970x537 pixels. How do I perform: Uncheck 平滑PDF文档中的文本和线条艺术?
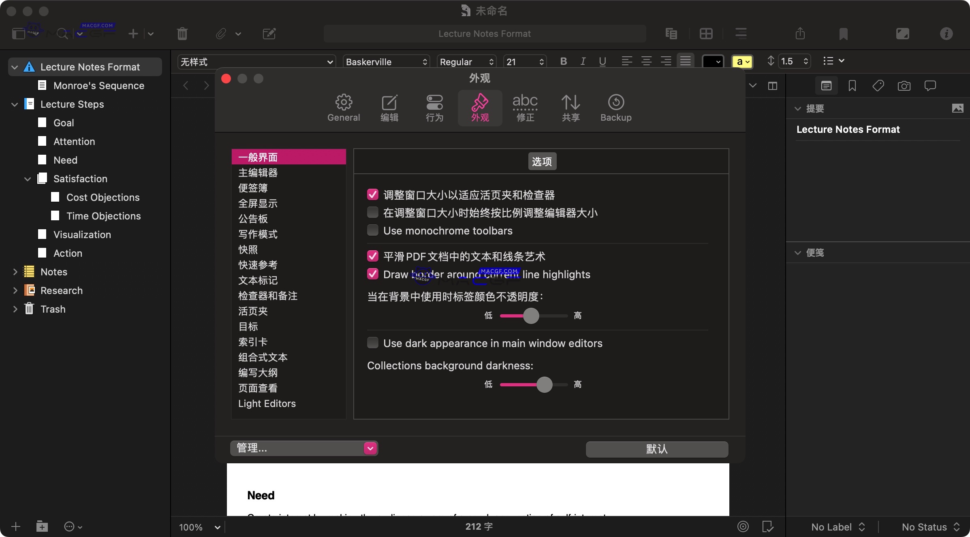click(372, 256)
